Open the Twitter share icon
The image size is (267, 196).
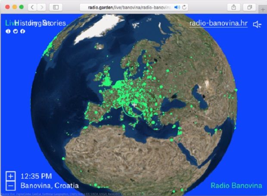point(16,31)
